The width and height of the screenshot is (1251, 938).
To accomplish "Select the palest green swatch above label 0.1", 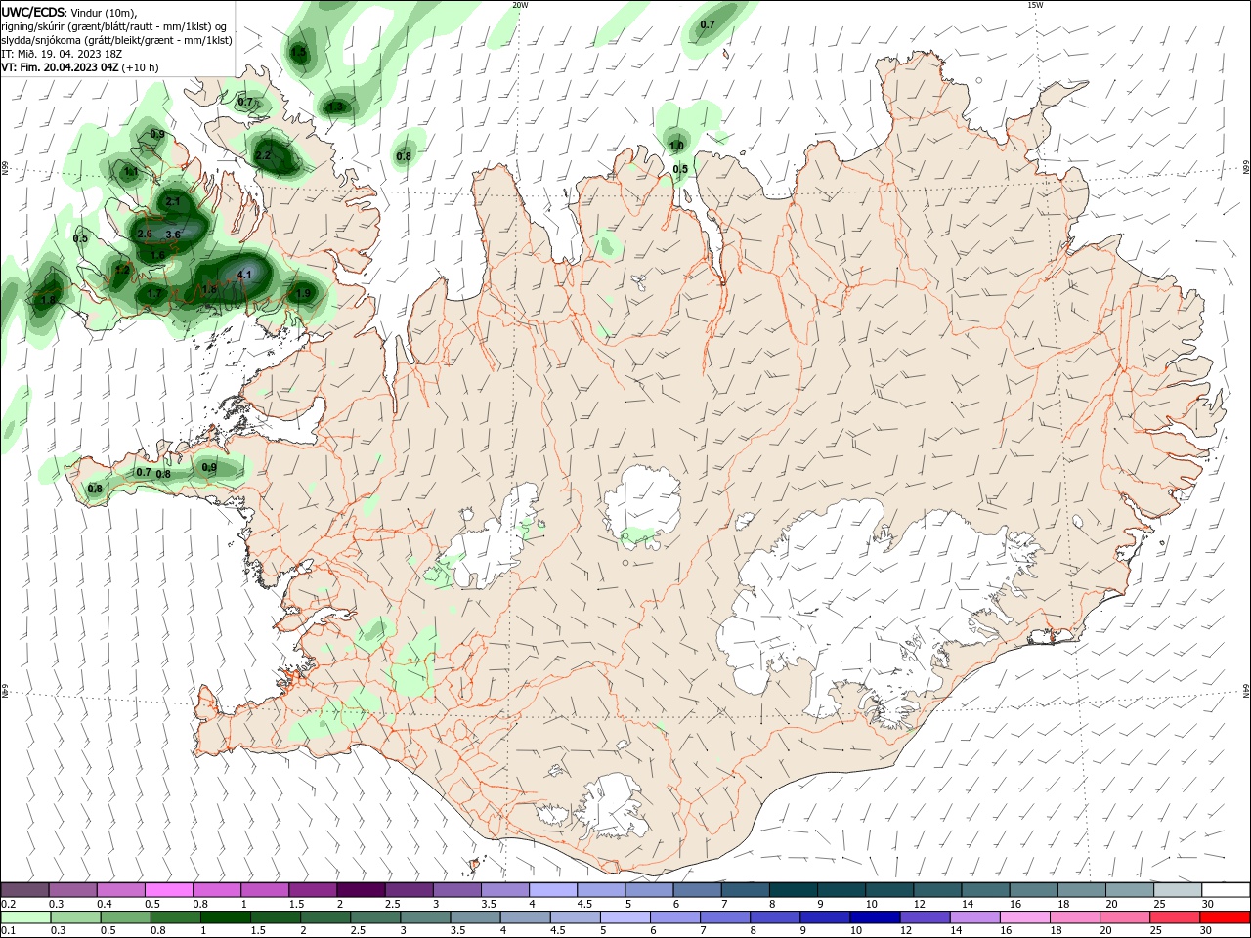I will pos(24,917).
